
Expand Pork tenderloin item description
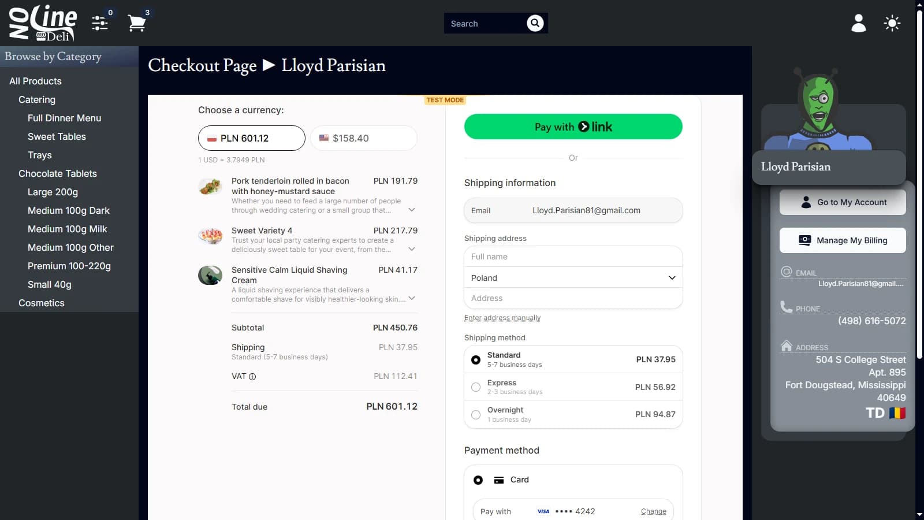tap(412, 210)
